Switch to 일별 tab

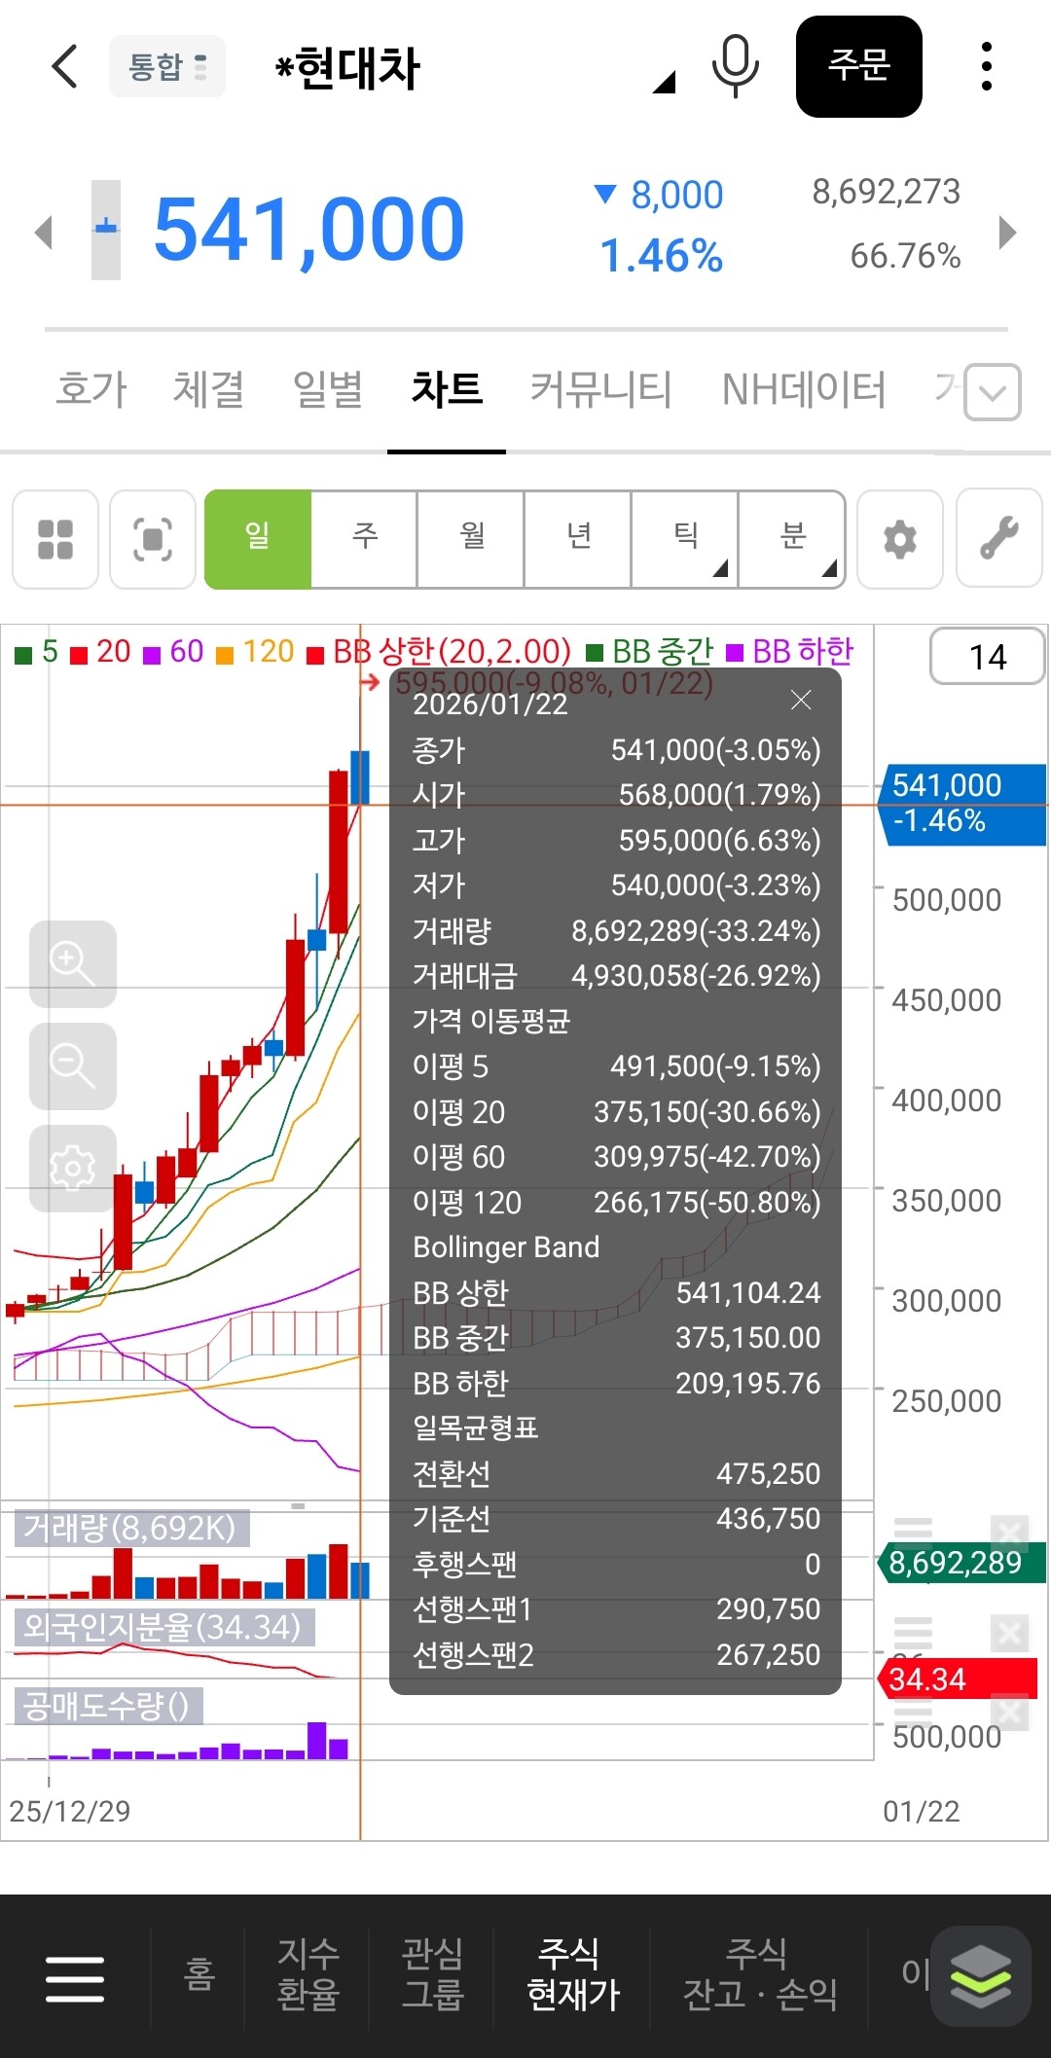328,389
